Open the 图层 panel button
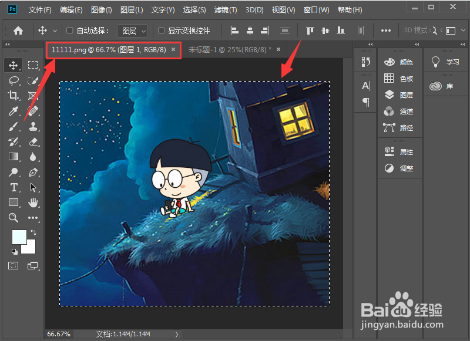The width and height of the screenshot is (470, 341). pos(399,95)
